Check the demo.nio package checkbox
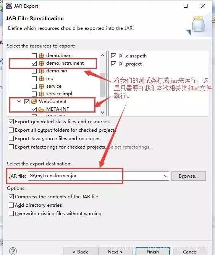 pyautogui.click(x=34, y=71)
